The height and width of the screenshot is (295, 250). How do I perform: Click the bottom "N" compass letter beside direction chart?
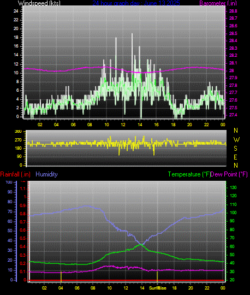(236, 166)
